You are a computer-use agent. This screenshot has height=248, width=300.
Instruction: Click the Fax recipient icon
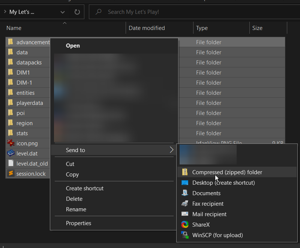(x=184, y=204)
